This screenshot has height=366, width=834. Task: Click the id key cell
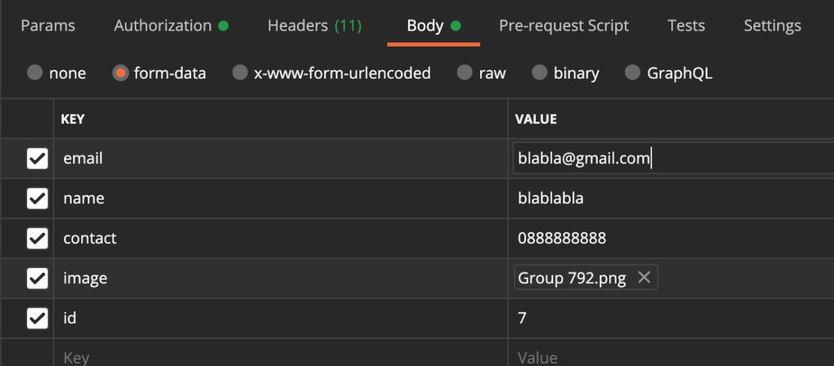(x=281, y=319)
